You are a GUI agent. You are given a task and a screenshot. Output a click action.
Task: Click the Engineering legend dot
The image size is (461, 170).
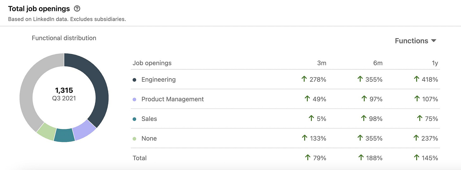(134, 80)
